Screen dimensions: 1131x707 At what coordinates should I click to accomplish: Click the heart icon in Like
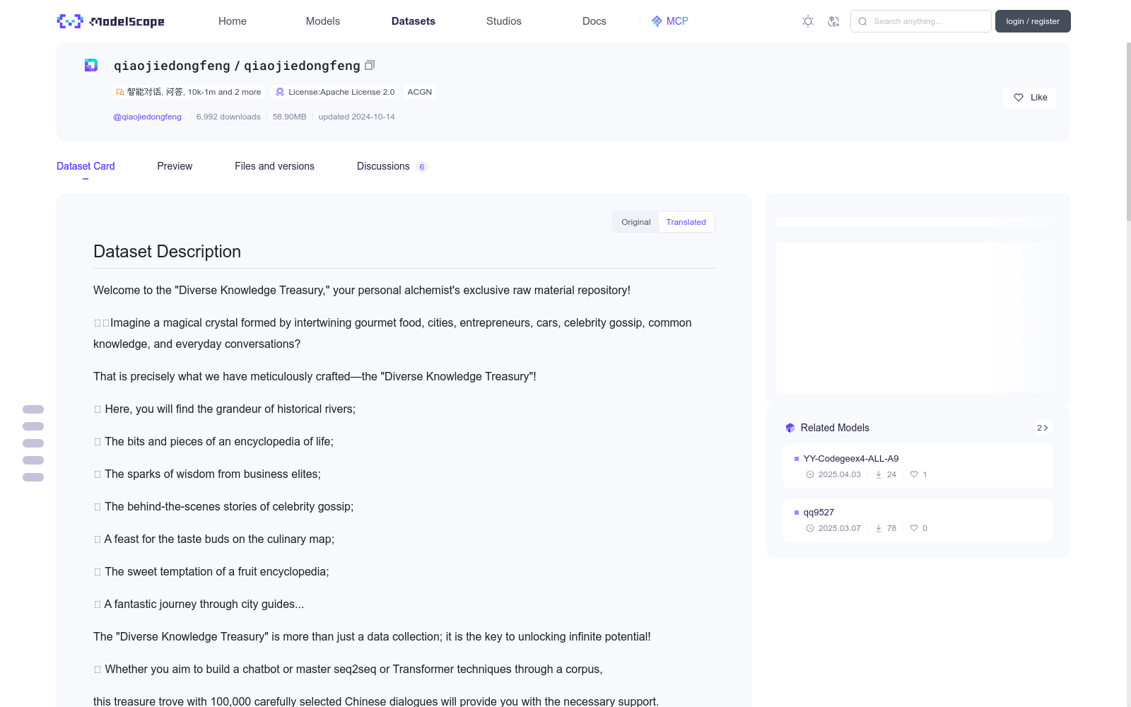pos(1019,98)
